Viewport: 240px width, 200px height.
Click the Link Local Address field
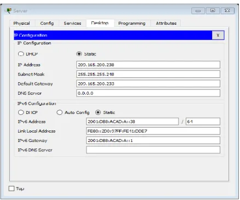pyautogui.click(x=153, y=131)
